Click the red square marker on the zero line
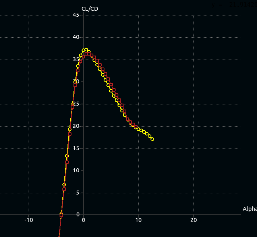257x237 pixels. [61, 215]
